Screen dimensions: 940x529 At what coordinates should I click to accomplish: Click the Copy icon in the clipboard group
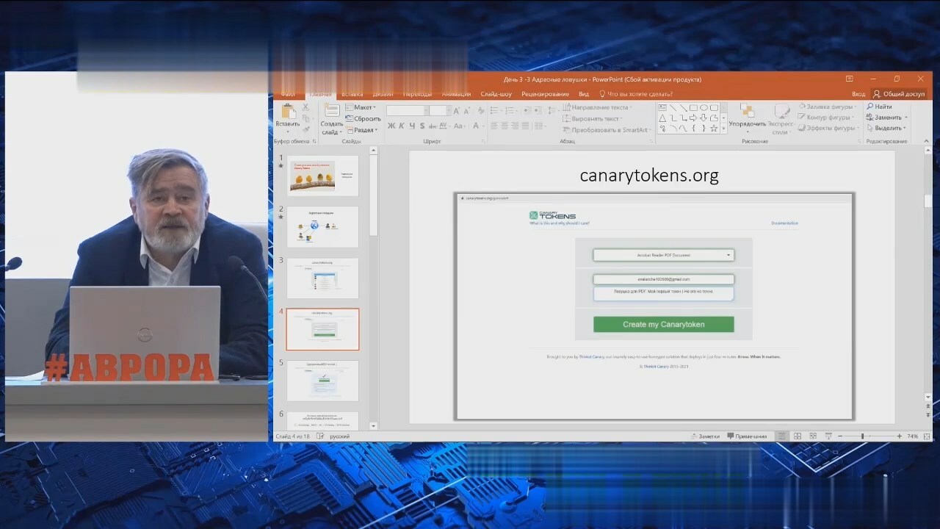(x=305, y=118)
